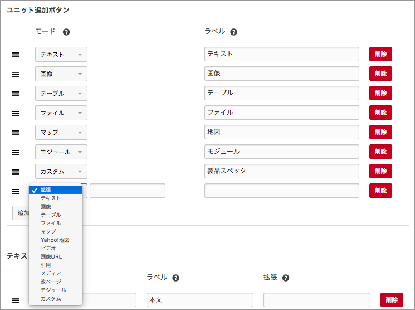Click the drag handle on カスタム row
Viewport: 415px width, 310px height.
tap(16, 172)
